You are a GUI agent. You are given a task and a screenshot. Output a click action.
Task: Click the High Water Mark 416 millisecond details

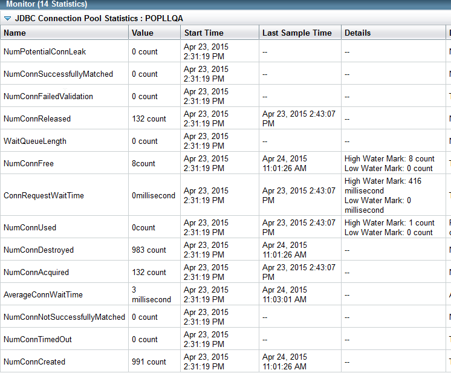coord(383,186)
